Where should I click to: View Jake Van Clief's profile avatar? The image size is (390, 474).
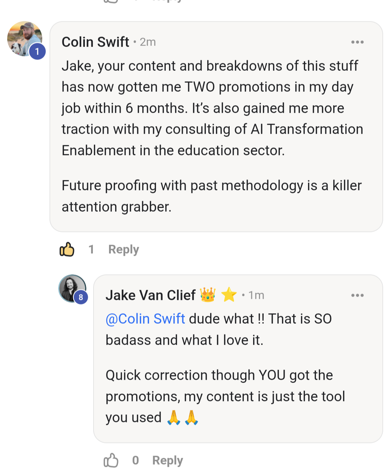pyautogui.click(x=72, y=288)
